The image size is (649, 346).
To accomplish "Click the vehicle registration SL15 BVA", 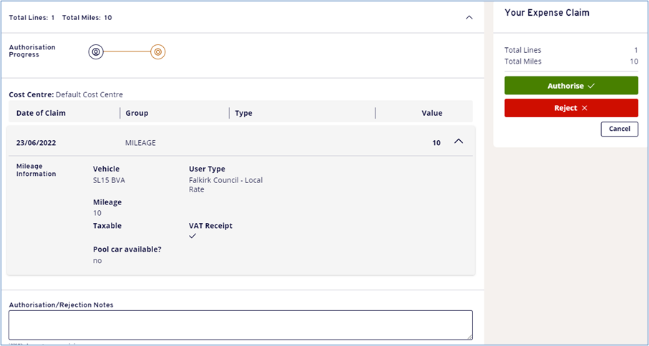I will click(x=109, y=180).
